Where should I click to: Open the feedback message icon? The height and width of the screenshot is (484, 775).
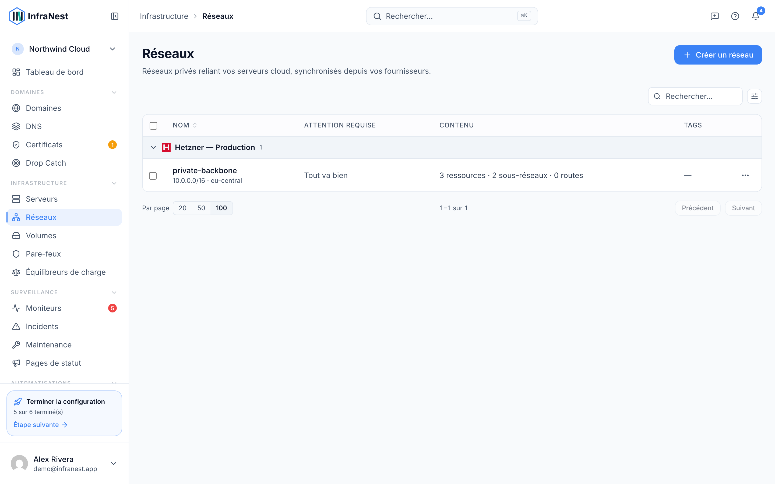pos(714,16)
